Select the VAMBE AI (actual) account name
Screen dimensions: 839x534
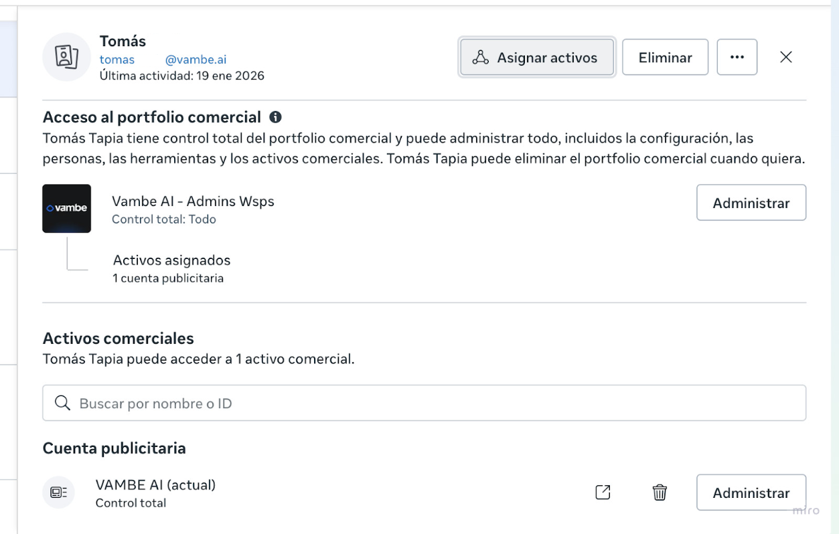155,485
